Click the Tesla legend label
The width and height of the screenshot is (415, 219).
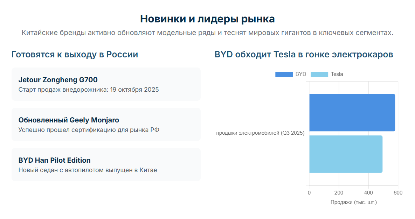[x=337, y=74]
